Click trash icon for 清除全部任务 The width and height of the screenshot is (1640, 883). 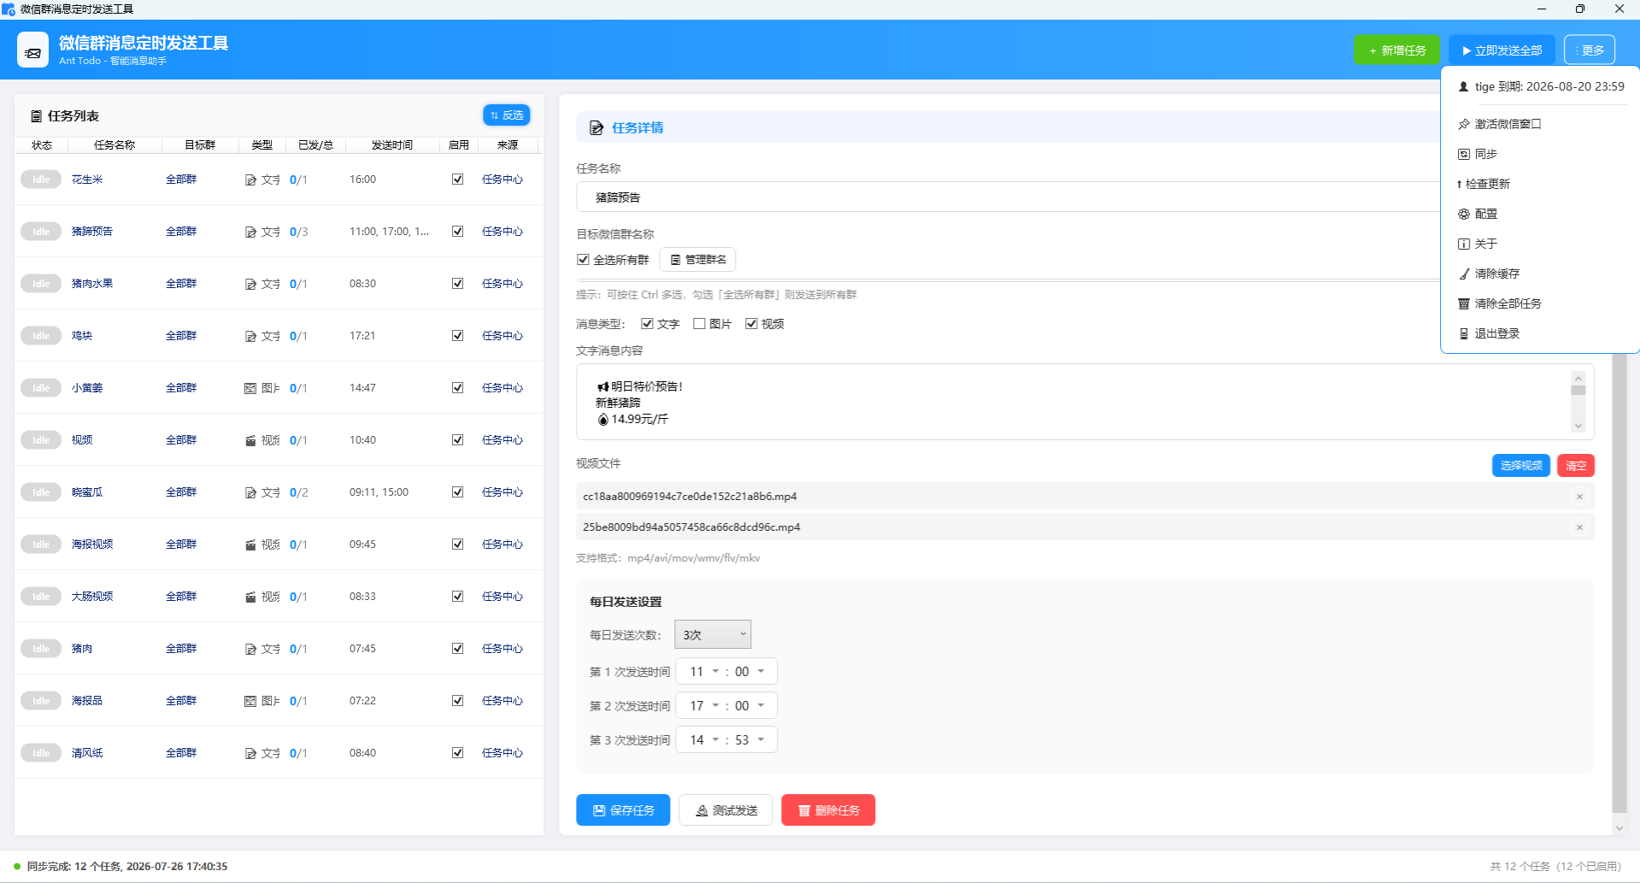click(1464, 303)
